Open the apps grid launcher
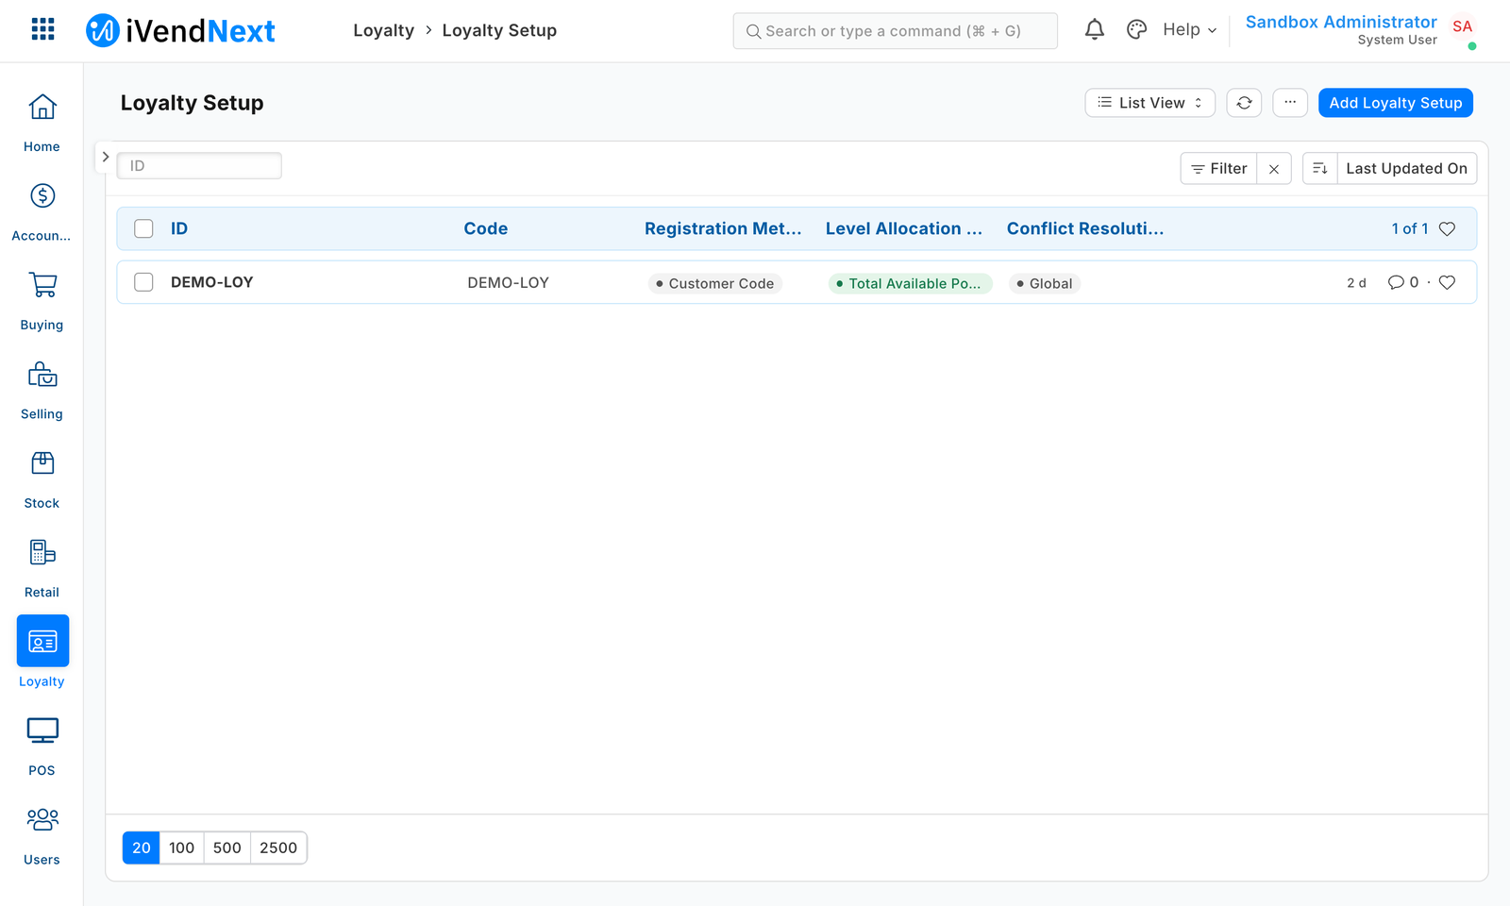Viewport: 1510px width, 906px height. point(42,29)
